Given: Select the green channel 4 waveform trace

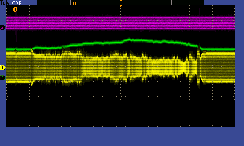Looking at the screenshot, I should point(91,43).
